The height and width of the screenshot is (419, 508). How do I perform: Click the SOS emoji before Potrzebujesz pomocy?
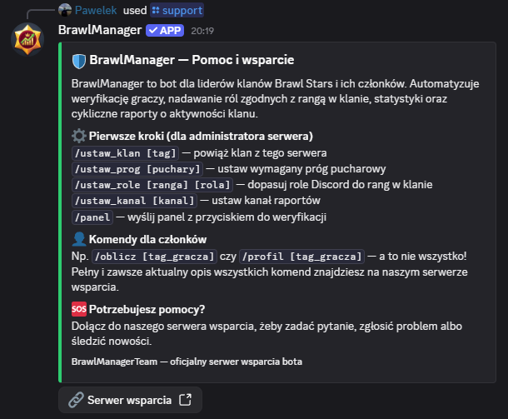[x=79, y=309]
